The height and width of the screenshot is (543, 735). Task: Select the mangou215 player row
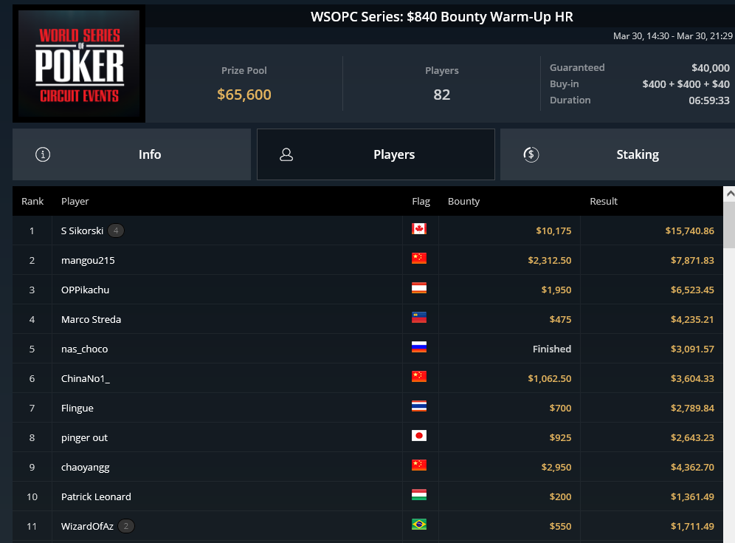click(367, 260)
